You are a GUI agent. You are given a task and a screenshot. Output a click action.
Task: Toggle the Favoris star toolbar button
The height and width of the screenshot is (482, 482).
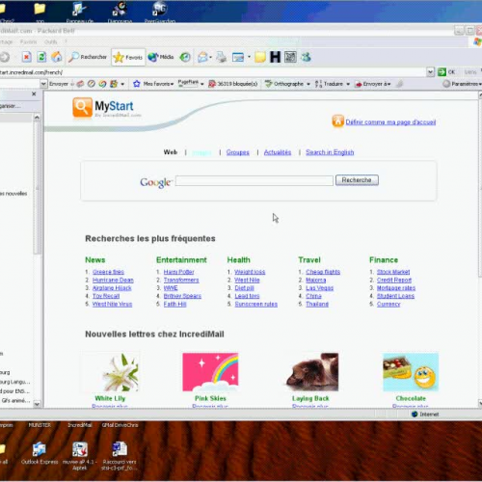pyautogui.click(x=128, y=57)
